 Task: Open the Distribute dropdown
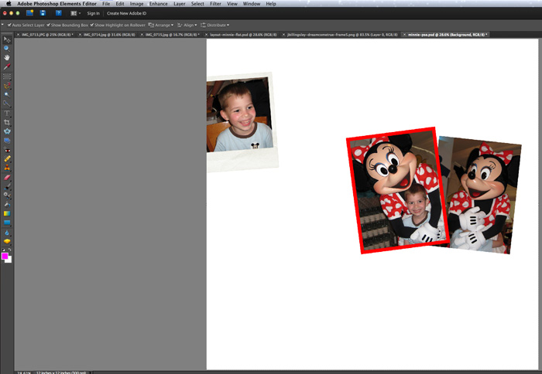coord(214,25)
